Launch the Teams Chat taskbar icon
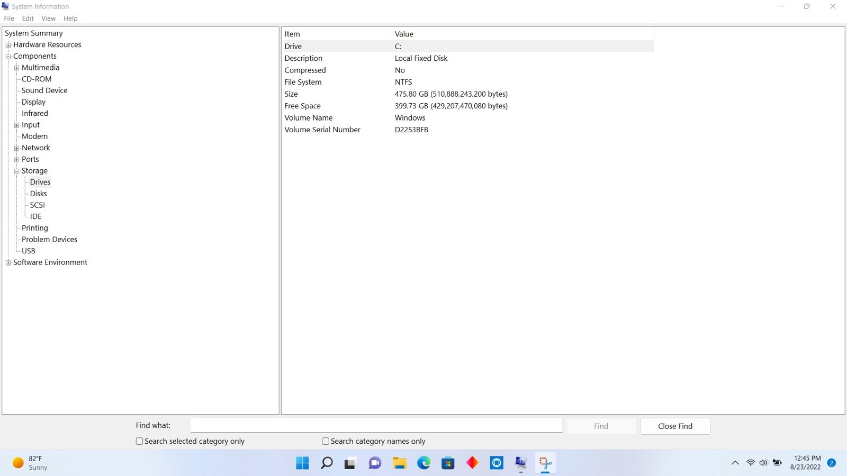The image size is (847, 476). (x=375, y=463)
